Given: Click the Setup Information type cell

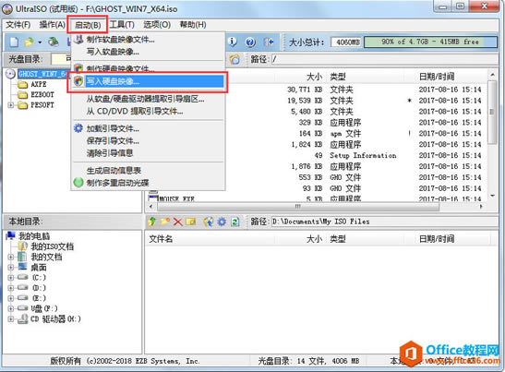Looking at the screenshot, I should pos(363,156).
